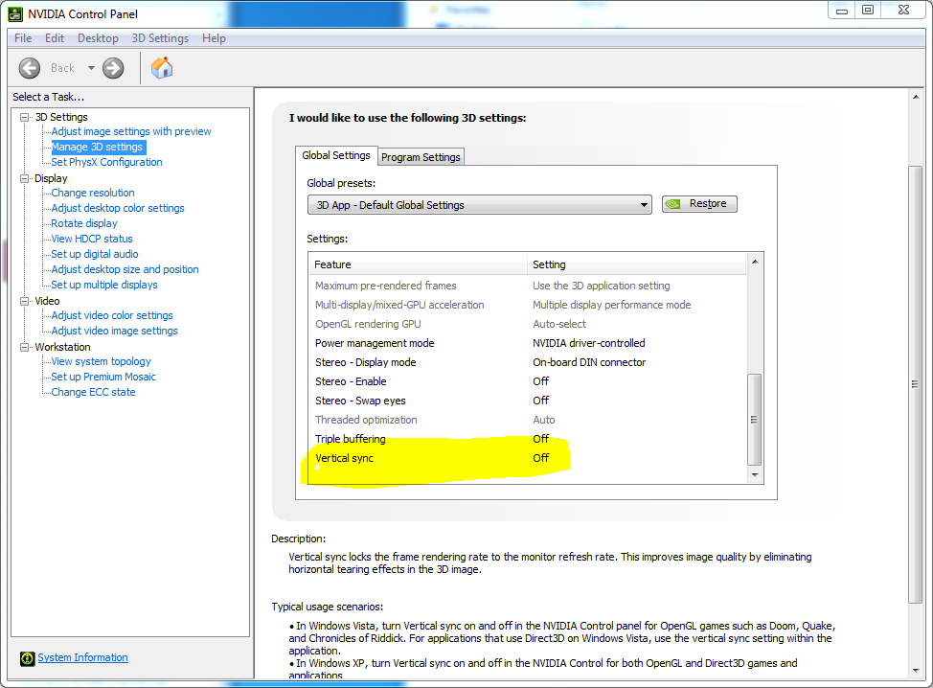Image resolution: width=933 pixels, height=688 pixels.
Task: Select the Stereo - Display mode row
Action: [x=528, y=362]
